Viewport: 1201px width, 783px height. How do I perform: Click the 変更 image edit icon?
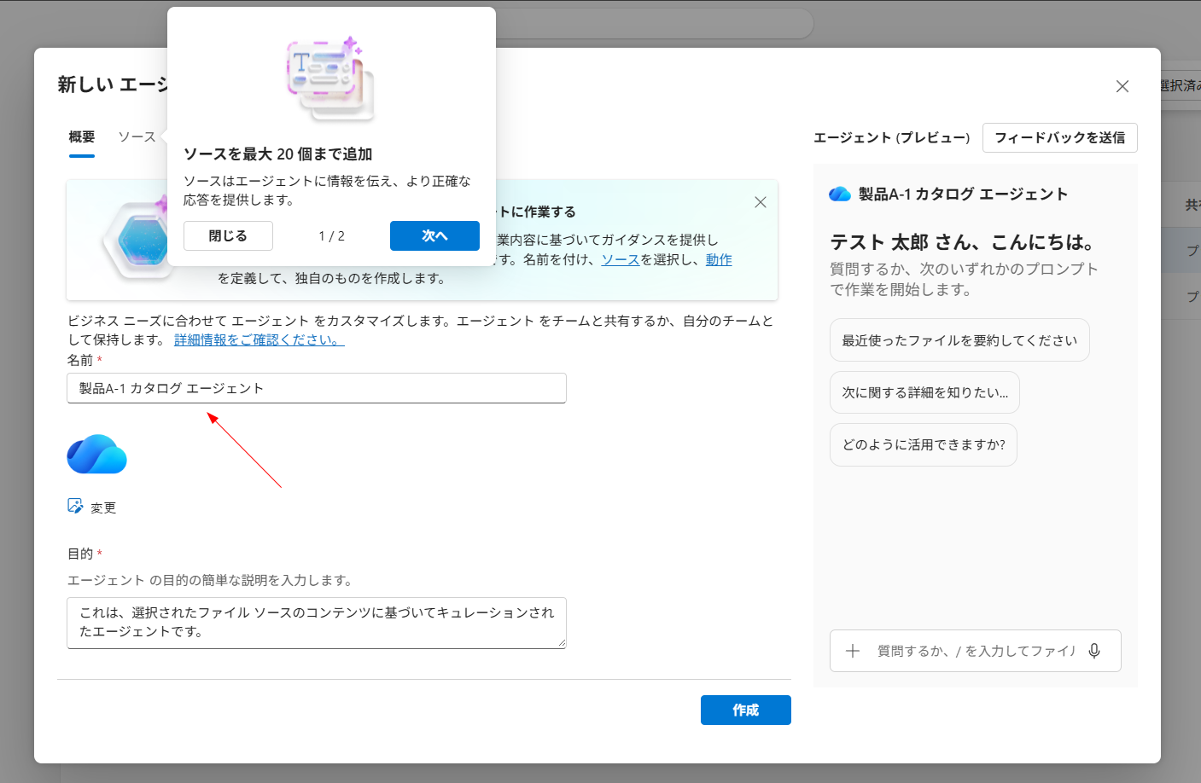tap(76, 507)
